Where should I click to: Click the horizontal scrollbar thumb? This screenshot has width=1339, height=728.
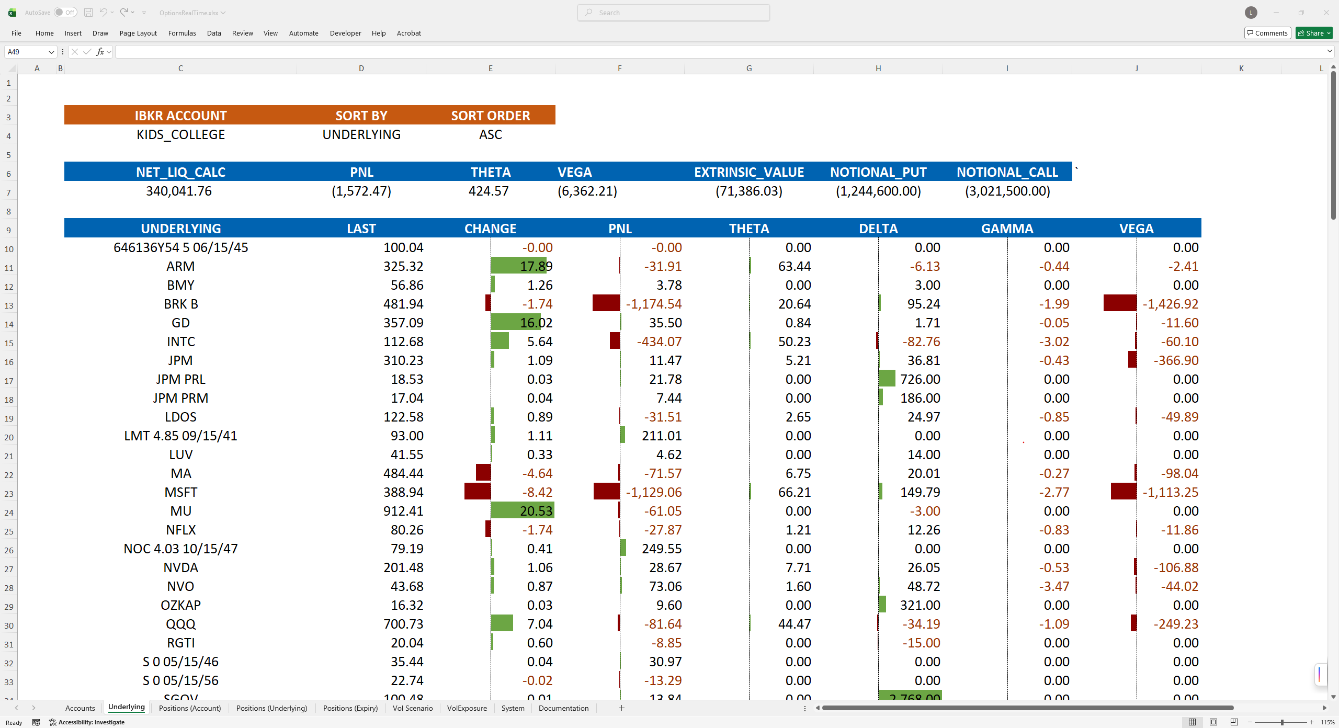click(1028, 708)
